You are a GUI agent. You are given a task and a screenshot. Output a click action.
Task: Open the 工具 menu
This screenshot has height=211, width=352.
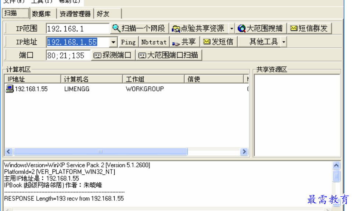point(42,1)
